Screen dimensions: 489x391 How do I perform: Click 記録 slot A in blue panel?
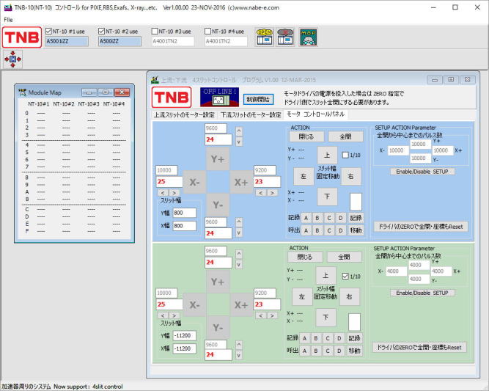(306, 218)
